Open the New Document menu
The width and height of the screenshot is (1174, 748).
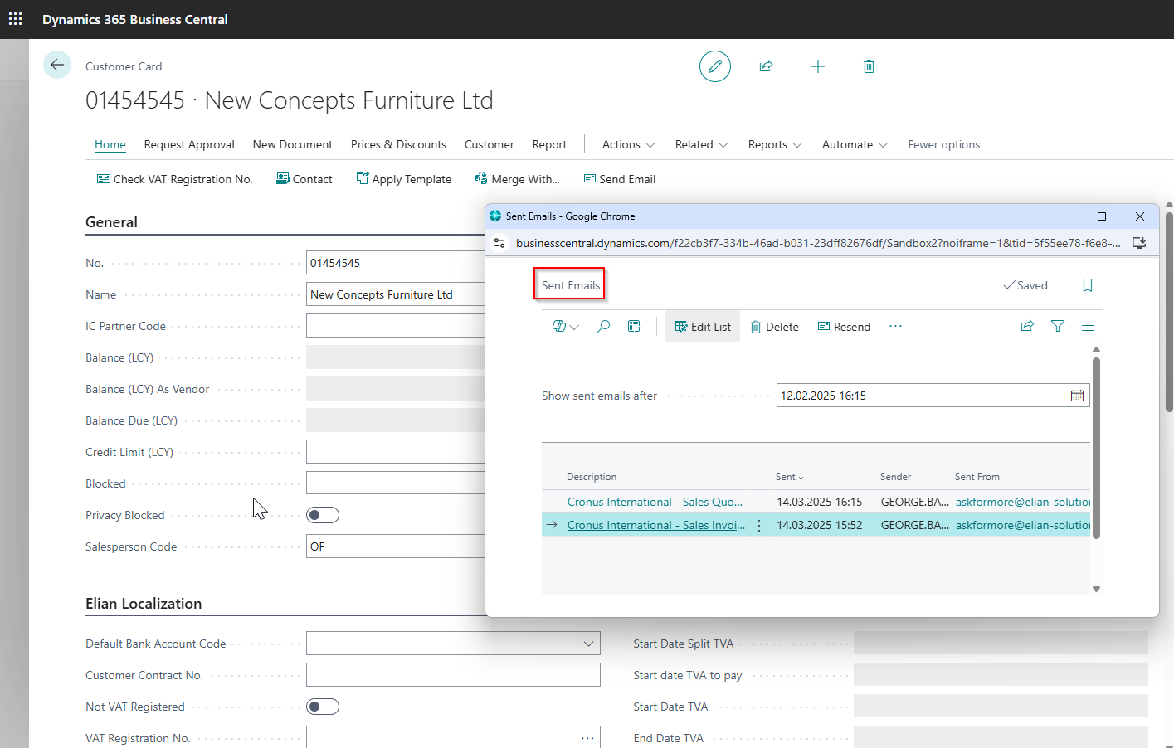[x=293, y=144]
